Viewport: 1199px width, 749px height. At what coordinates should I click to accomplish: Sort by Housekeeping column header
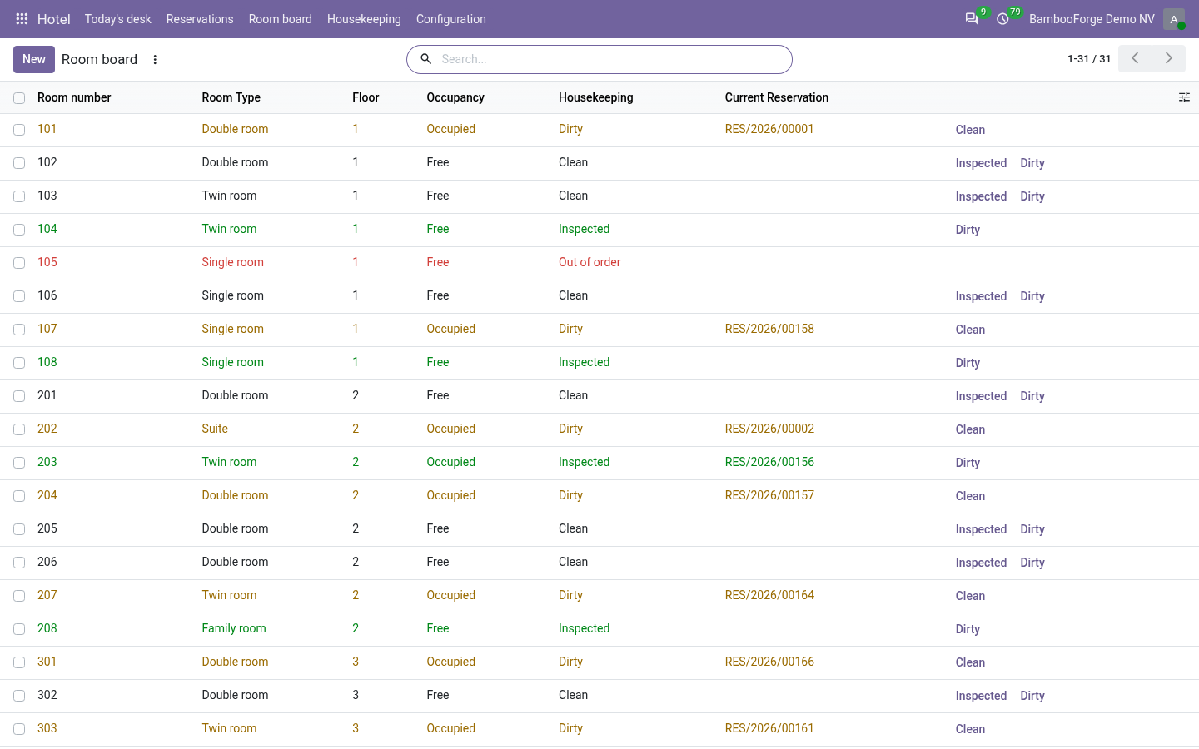pyautogui.click(x=595, y=97)
